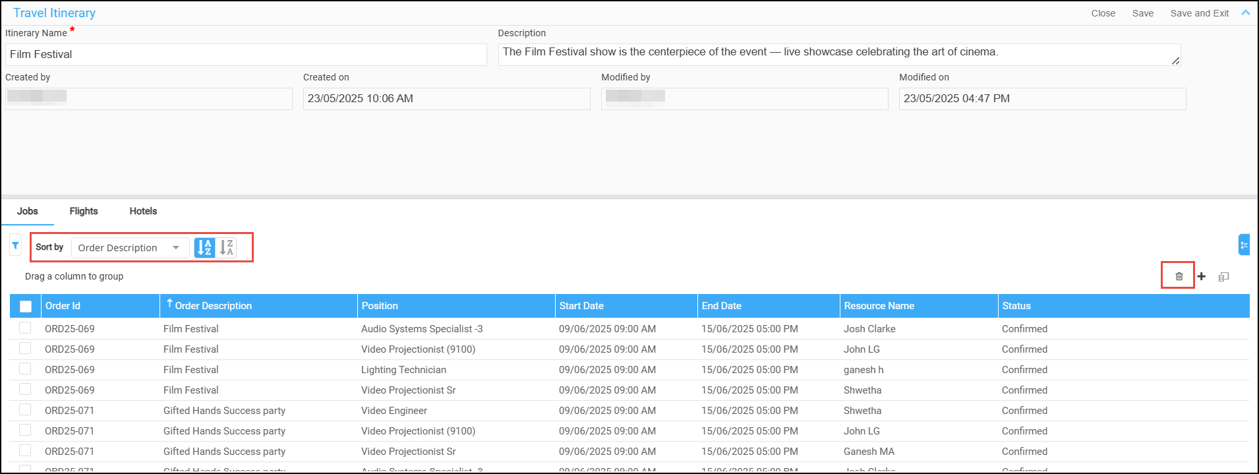
Task: Select checkbox for Video Engineer row
Action: click(25, 410)
